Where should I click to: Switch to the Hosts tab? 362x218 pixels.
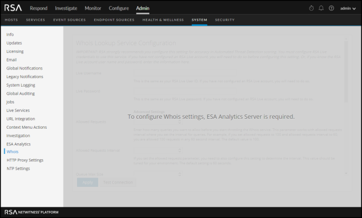[x=11, y=20]
